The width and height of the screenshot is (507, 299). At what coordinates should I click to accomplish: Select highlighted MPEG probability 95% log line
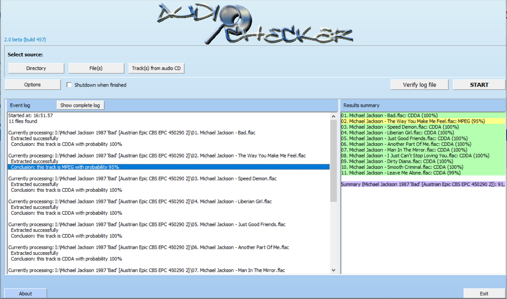[169, 167]
